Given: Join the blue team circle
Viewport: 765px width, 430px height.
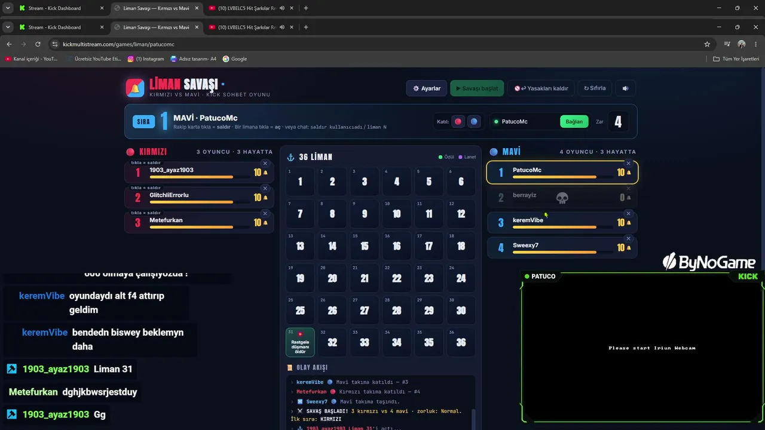Looking at the screenshot, I should (474, 121).
